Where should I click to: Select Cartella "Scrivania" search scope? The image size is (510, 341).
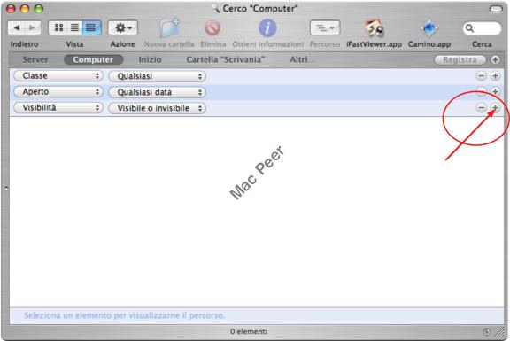[226, 59]
